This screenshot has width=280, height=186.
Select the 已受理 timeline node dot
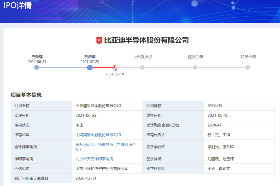pos(36,68)
